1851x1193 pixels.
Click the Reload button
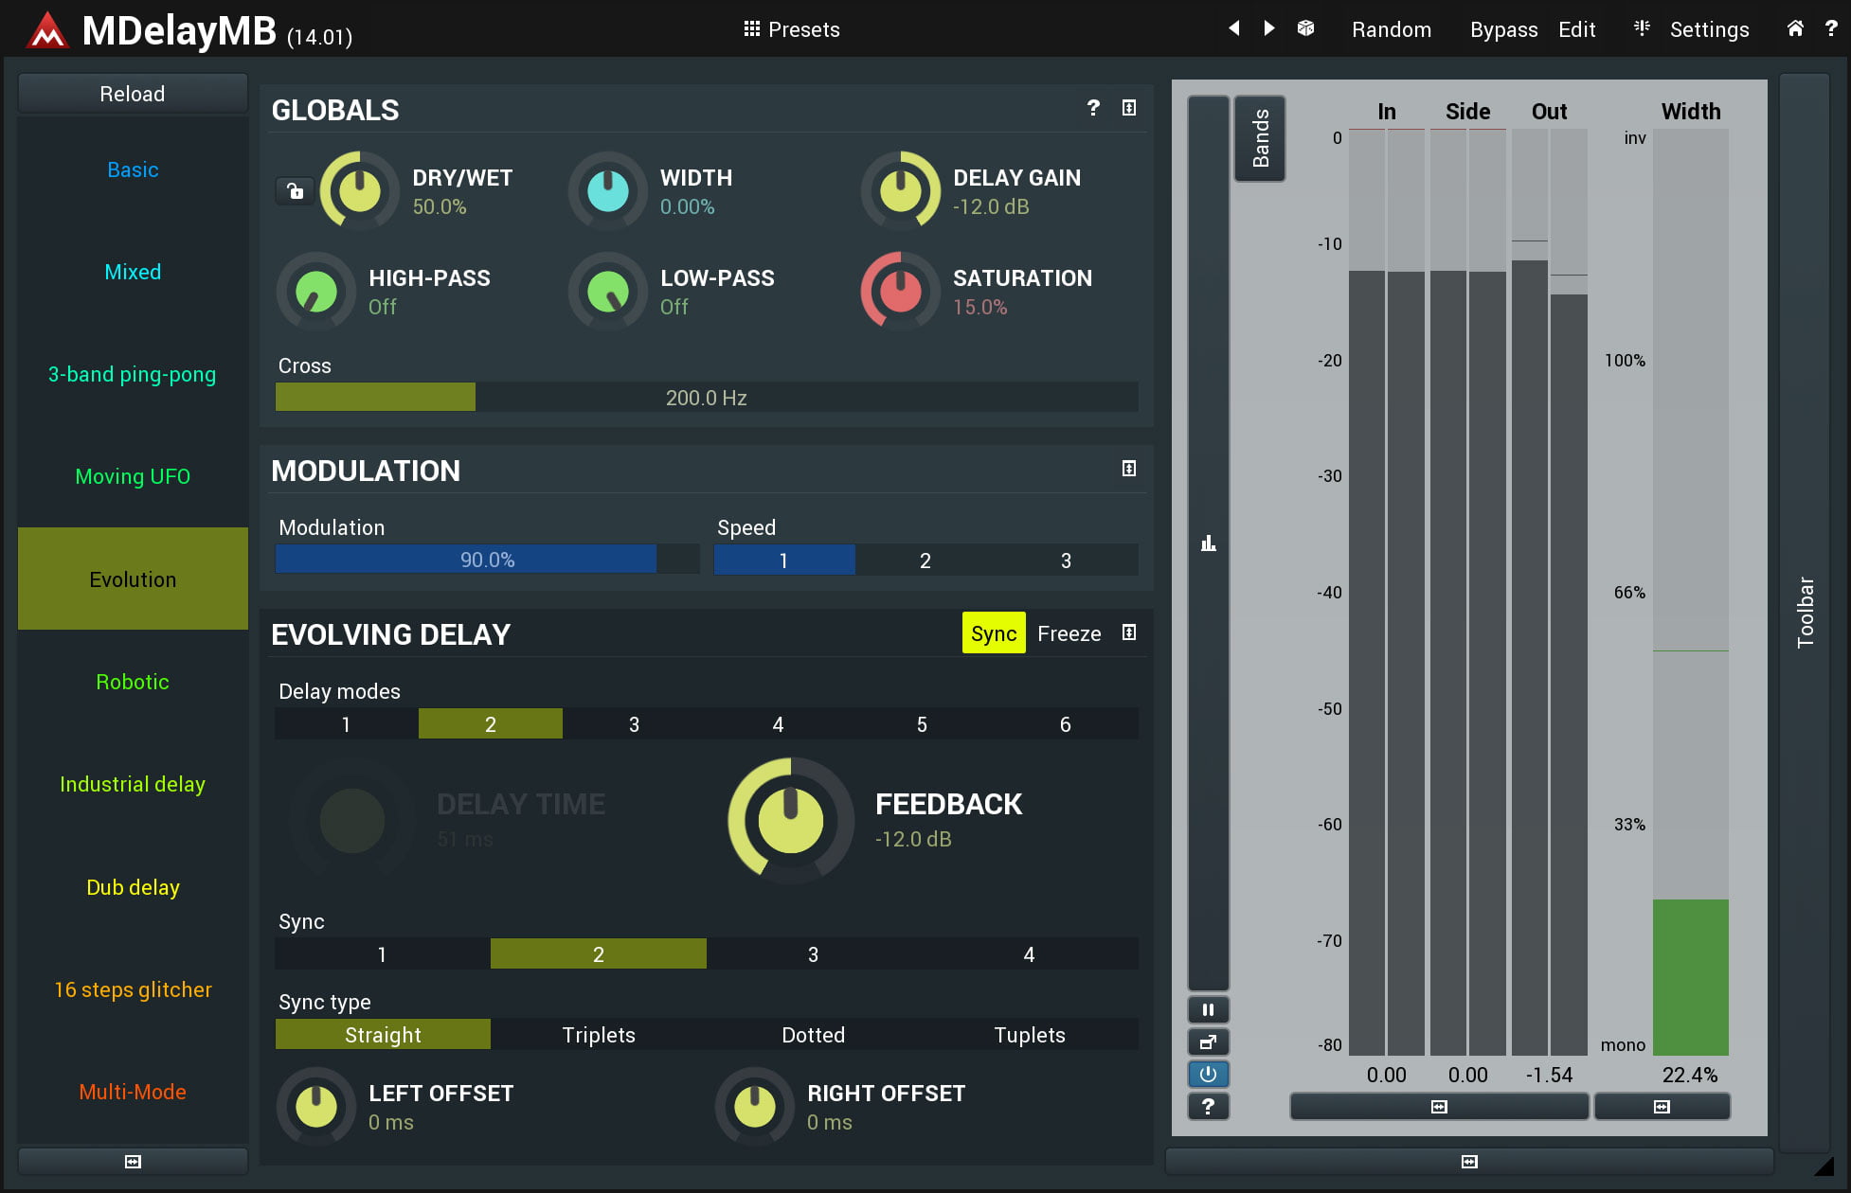(133, 94)
